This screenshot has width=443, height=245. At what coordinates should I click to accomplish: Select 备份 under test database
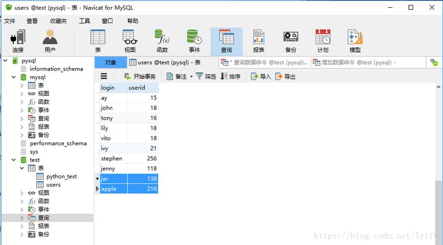[x=44, y=234]
